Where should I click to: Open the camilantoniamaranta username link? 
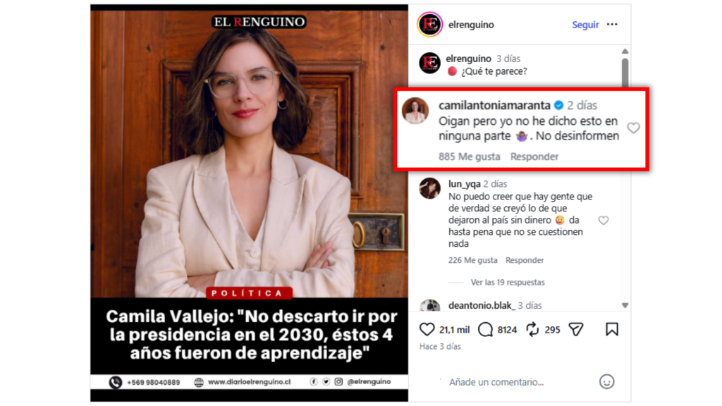[494, 106]
